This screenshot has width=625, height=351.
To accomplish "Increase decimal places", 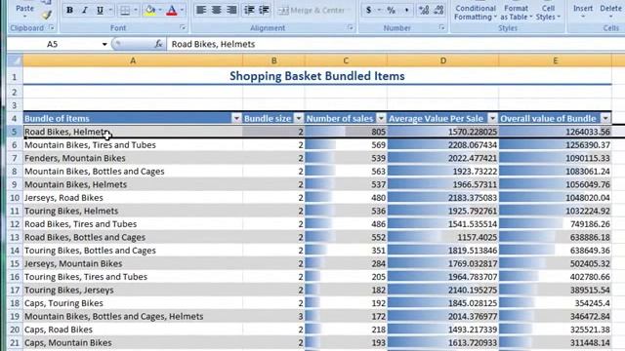I will pyautogui.click(x=424, y=10).
